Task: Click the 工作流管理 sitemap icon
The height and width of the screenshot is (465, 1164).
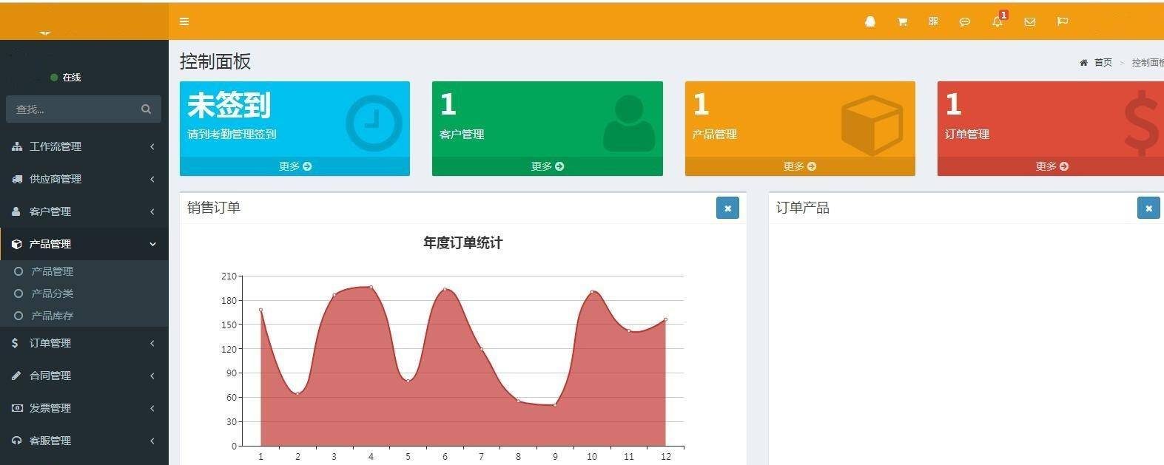Action: [17, 146]
